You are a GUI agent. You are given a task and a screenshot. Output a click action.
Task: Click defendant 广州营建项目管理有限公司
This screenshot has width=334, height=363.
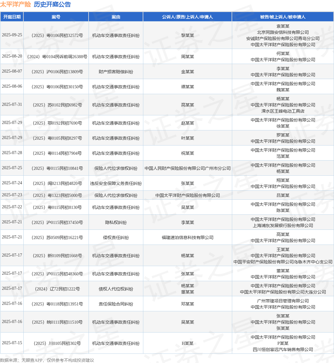coord(283,301)
